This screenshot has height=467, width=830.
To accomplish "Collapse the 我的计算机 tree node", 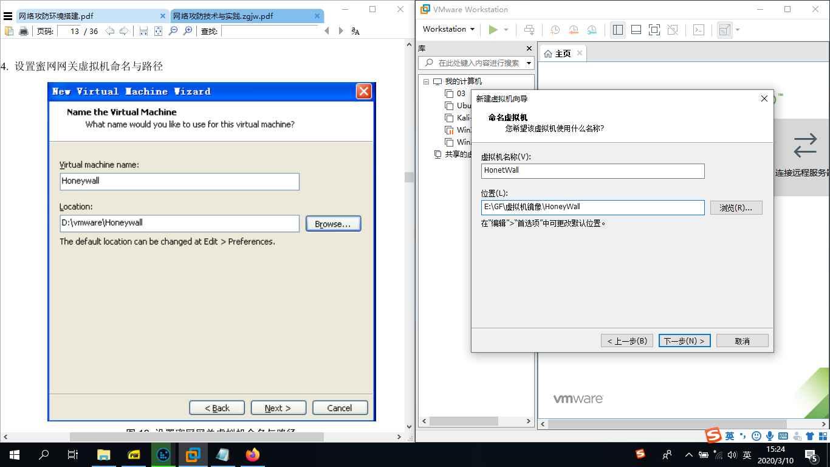I will 427,81.
